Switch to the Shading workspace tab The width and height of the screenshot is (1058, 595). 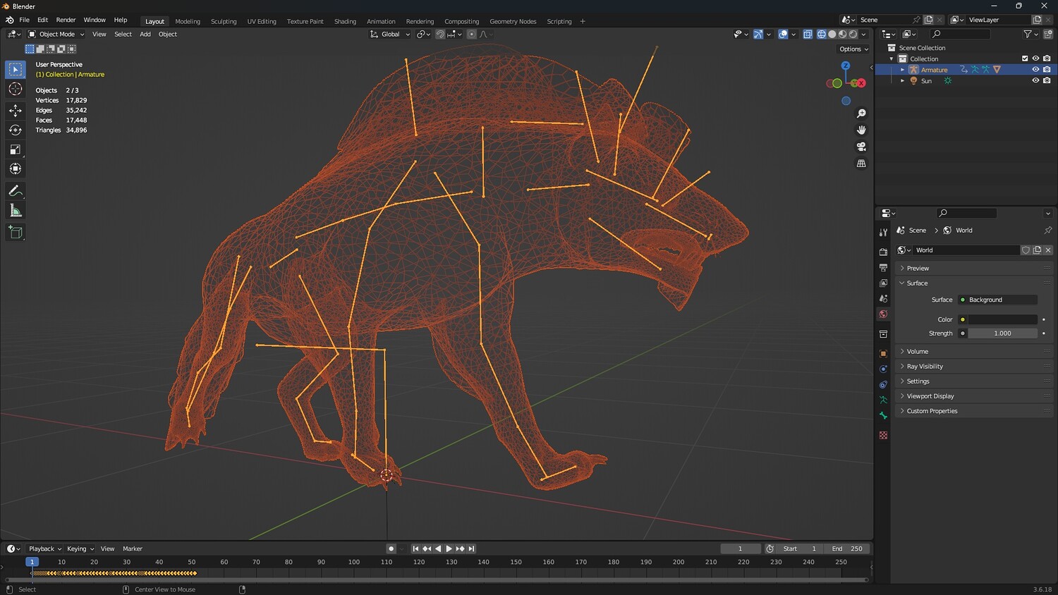click(x=345, y=21)
